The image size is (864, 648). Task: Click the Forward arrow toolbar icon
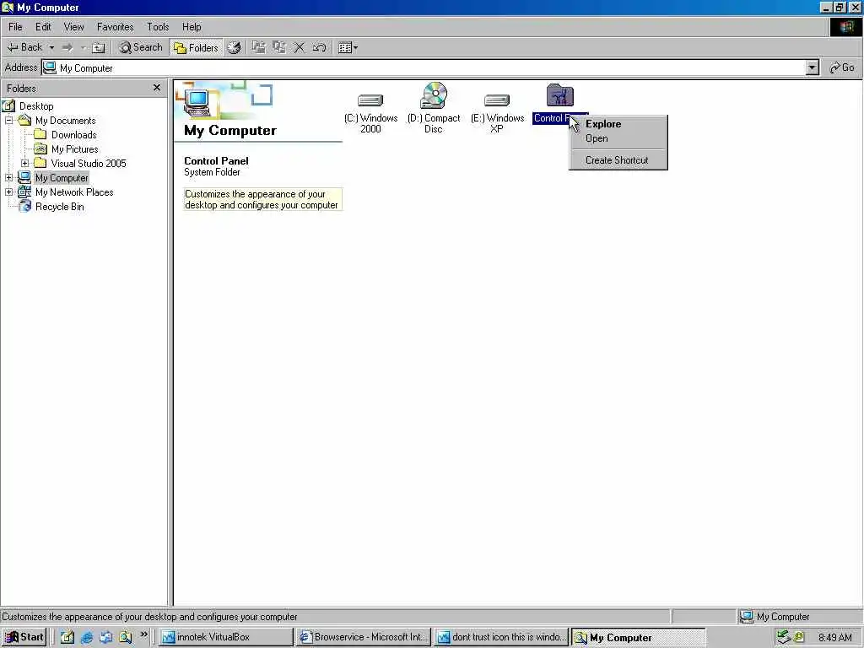[67, 47]
